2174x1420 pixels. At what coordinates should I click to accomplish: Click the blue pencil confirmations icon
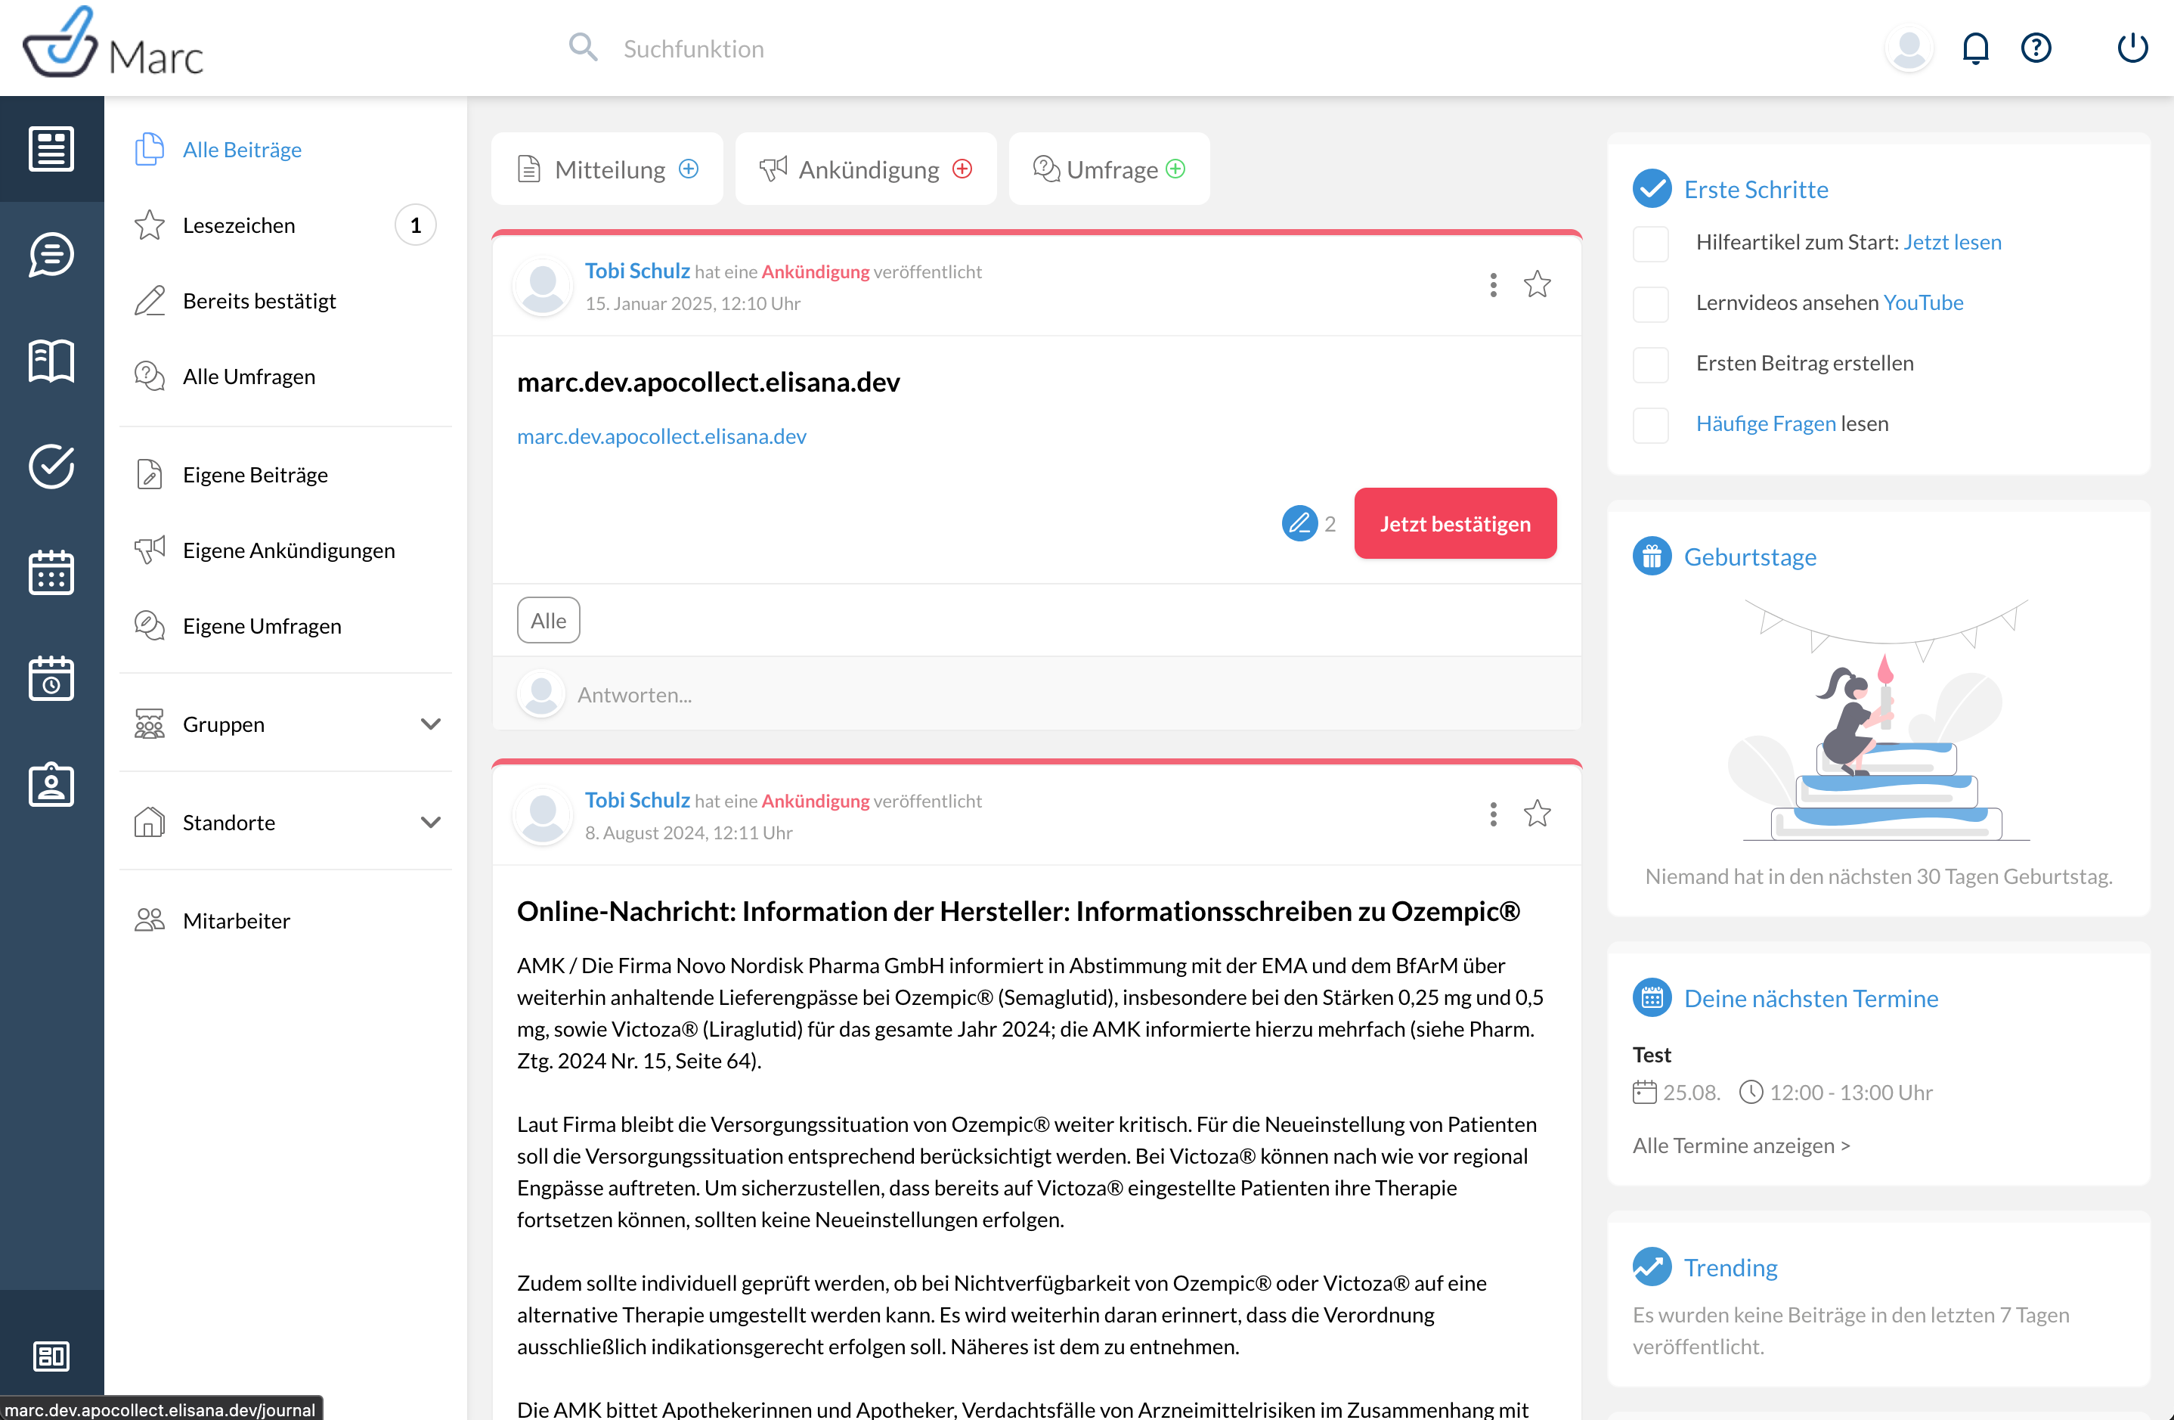point(1299,523)
